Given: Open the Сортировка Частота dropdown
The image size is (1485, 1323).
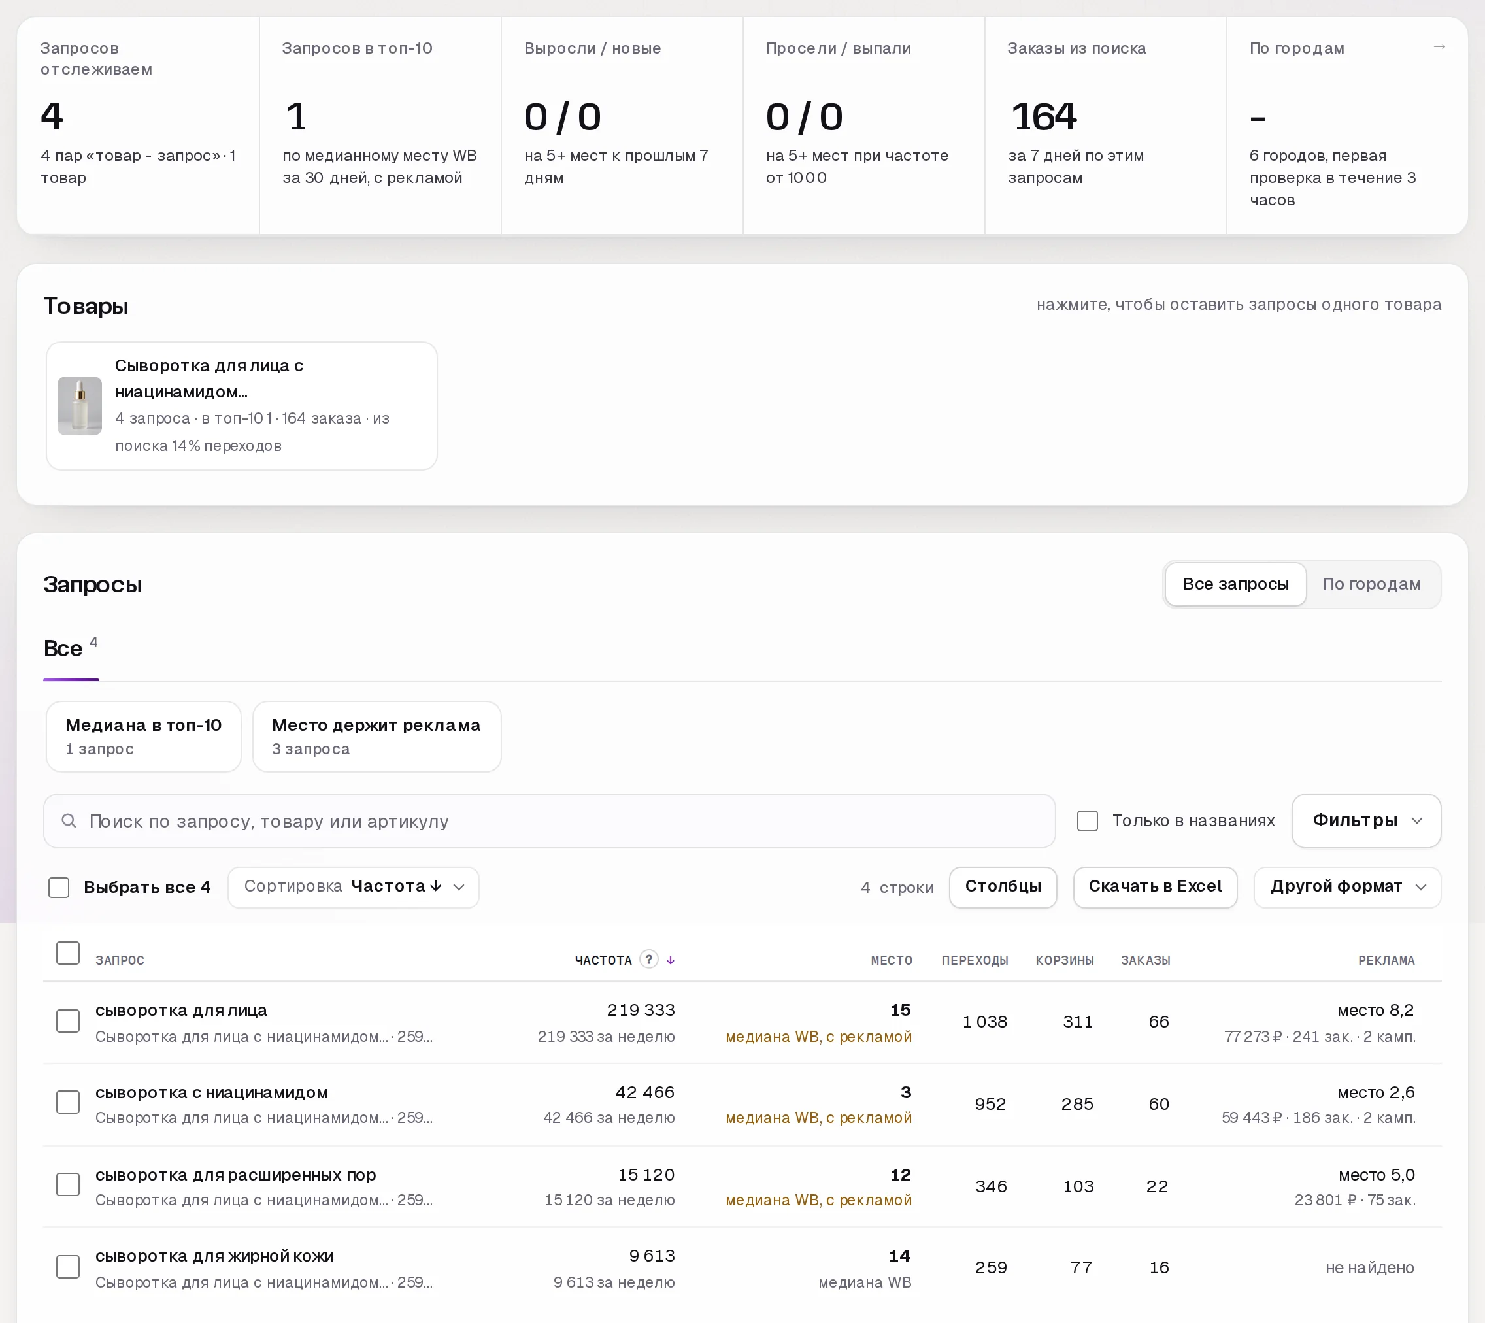Looking at the screenshot, I should pos(353,887).
